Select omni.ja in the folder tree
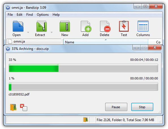Image resolution: width=168 pixels, height=129 pixels. point(19,41)
